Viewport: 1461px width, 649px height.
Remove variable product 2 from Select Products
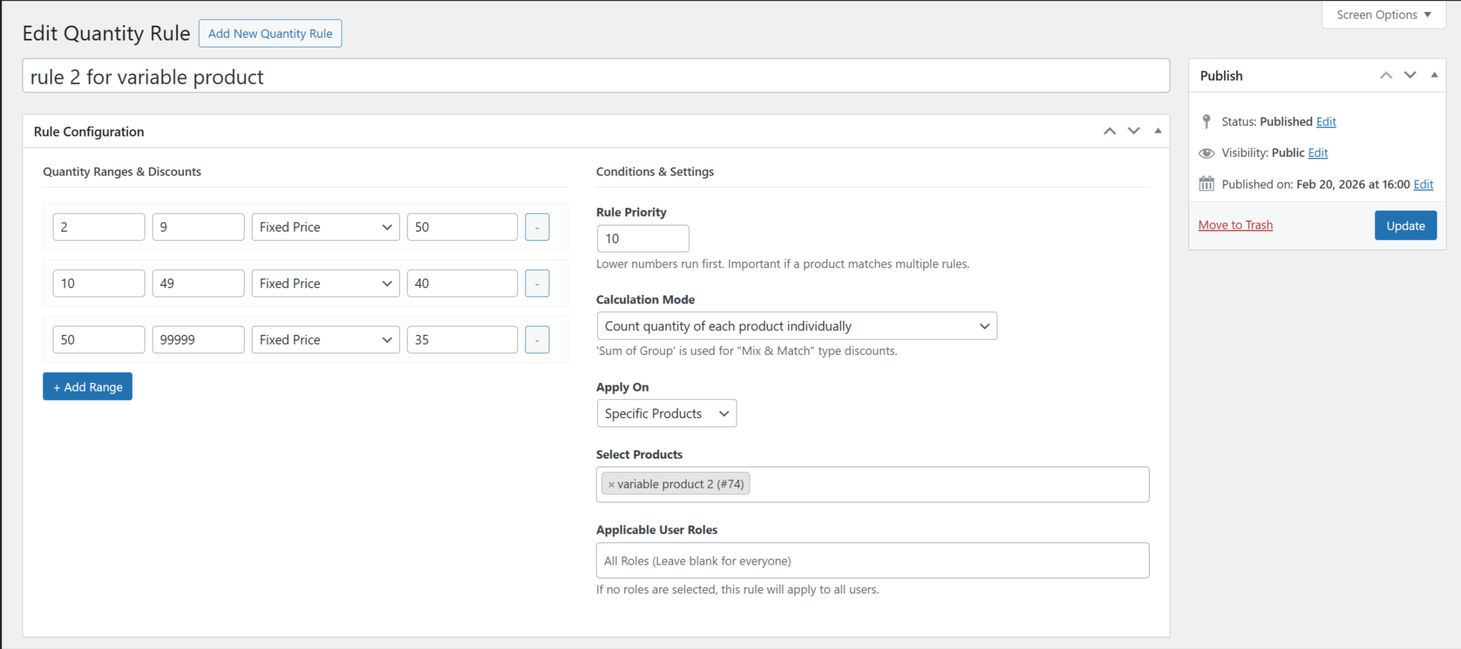[611, 483]
